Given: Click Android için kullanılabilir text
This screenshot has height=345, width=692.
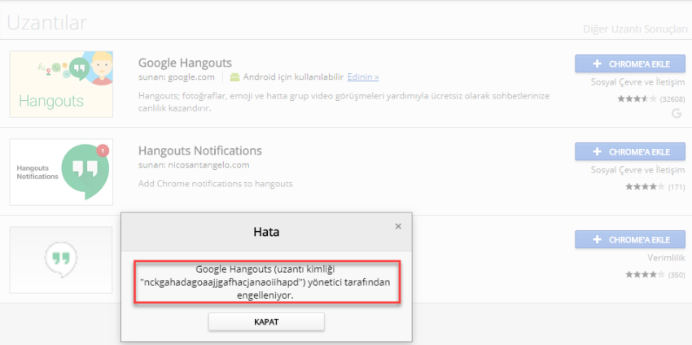Looking at the screenshot, I should (x=293, y=77).
